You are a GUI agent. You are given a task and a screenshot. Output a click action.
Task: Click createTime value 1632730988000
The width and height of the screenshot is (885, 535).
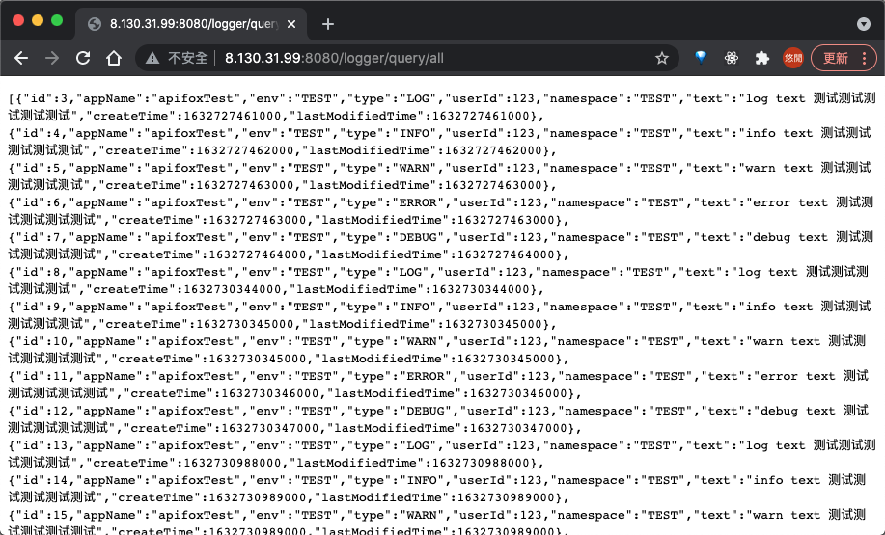(232, 463)
